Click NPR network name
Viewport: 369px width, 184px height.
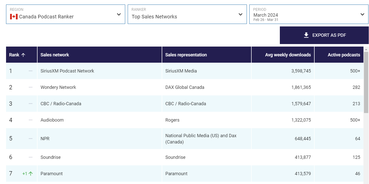(45, 139)
